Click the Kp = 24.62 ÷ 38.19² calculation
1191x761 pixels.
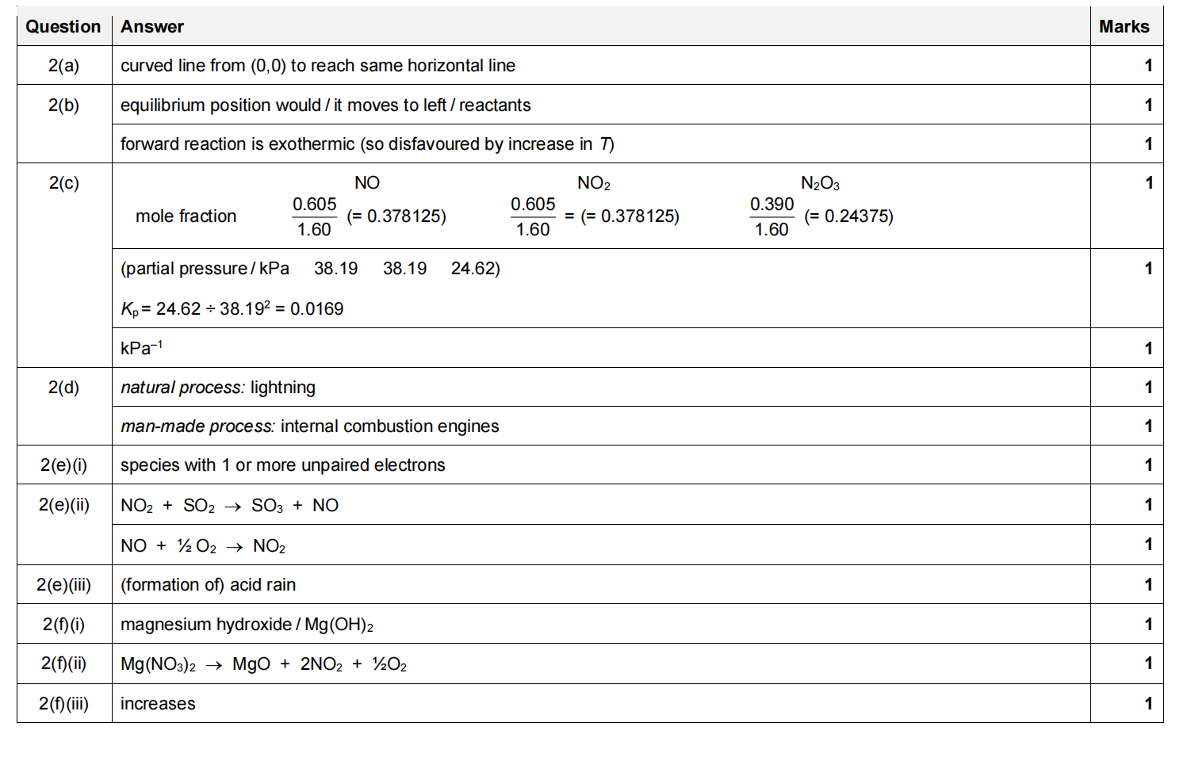coord(232,309)
